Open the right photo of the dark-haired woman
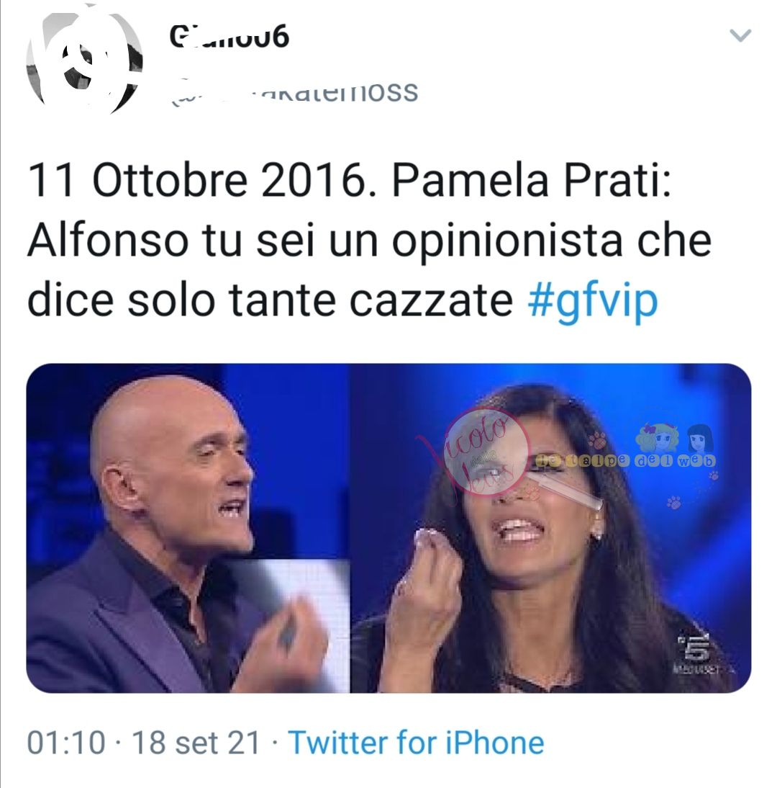777x788 pixels. pyautogui.click(x=550, y=528)
